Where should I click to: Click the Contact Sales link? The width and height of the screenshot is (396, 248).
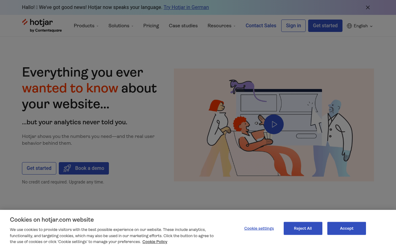coord(261,26)
